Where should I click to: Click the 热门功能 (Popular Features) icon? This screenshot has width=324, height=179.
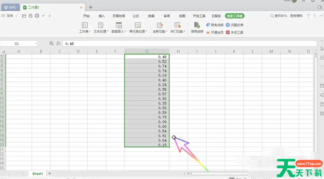click(x=178, y=27)
